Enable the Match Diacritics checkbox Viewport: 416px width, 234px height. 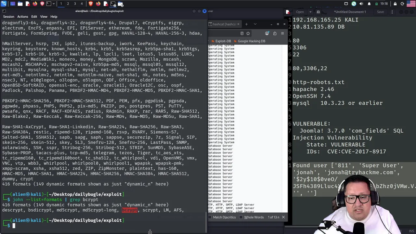(x=210, y=217)
